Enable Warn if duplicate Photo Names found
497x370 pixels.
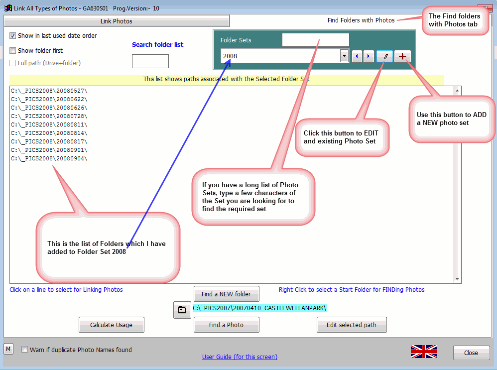[x=24, y=350]
